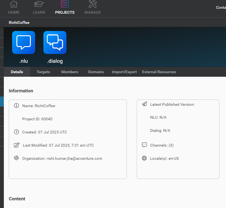Click the RichiCoffee project title
Viewport: 226px width, 208px height.
click(x=19, y=22)
